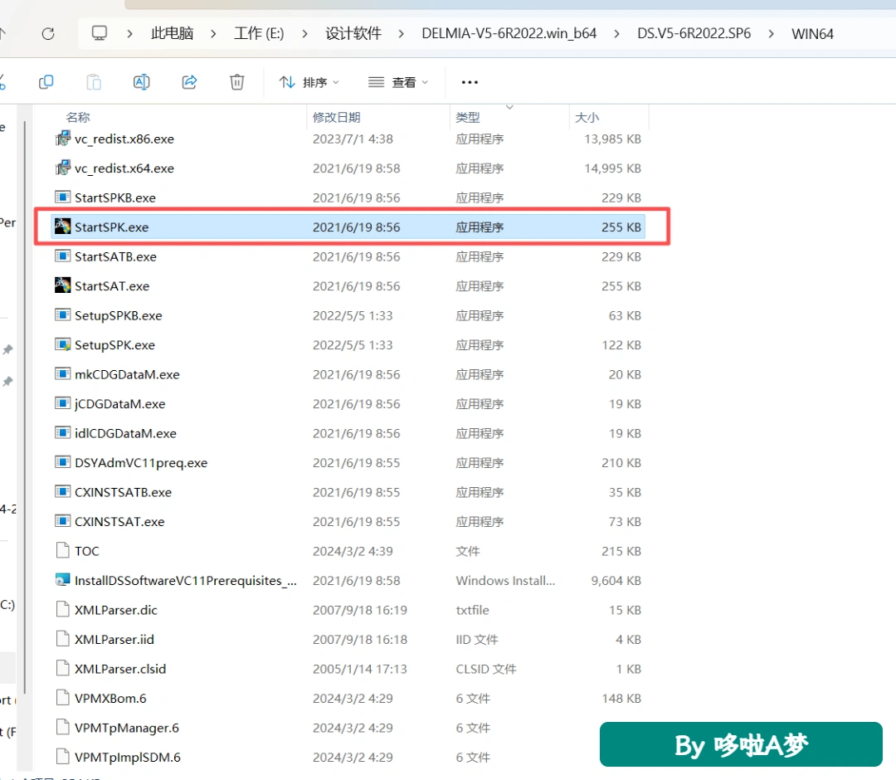Click the SetupSPK.exe file icon
896x780 pixels.
63,344
